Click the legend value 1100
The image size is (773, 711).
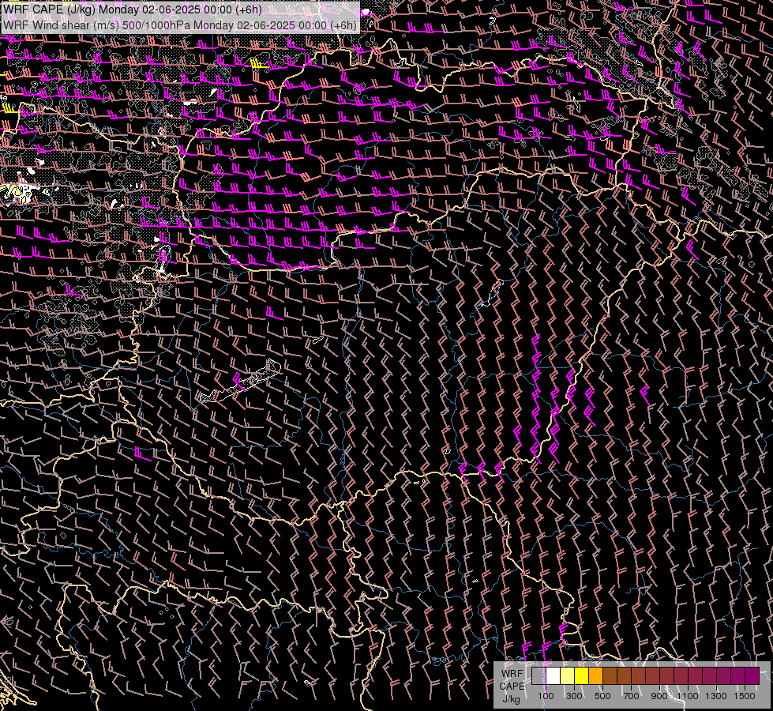pos(688,696)
